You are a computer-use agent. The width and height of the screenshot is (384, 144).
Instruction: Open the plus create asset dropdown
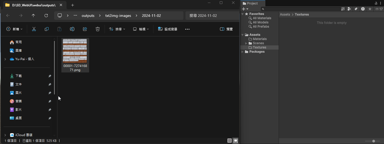(x=245, y=9)
